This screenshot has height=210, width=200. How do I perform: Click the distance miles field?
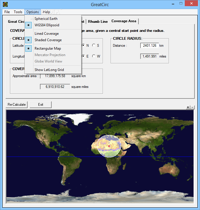[150, 56]
